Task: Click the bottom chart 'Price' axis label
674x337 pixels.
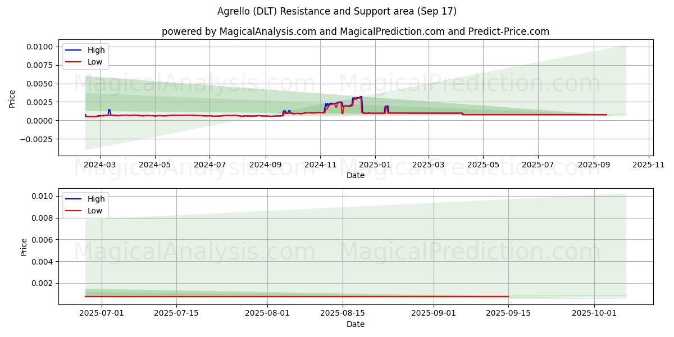Action: point(24,247)
